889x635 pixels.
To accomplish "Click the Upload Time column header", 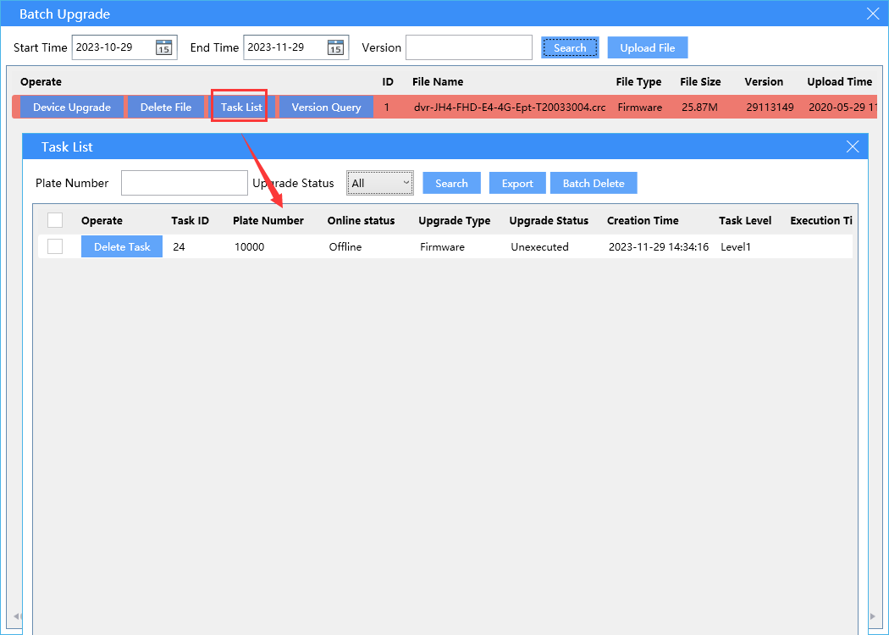I will click(840, 81).
